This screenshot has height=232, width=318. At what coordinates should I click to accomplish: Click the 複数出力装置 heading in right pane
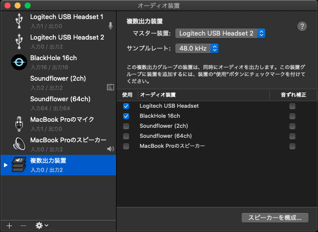pos(145,22)
